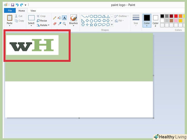Select the Down arrow shape
This screenshot has width=187, height=140.
point(83,25)
